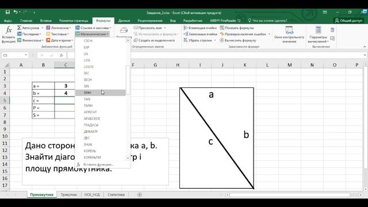
Task: Open Date and Time functions category
Action: coord(59,40)
